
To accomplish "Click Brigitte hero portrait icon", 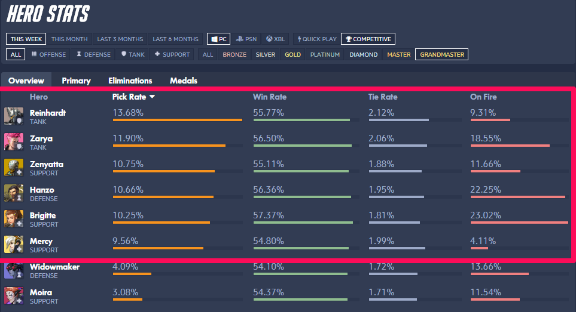I will tap(14, 218).
